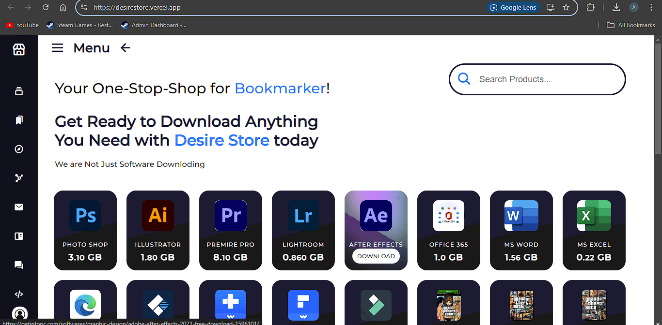The width and height of the screenshot is (662, 325).
Task: Open the user profile avatar in sidebar
Action: click(19, 314)
